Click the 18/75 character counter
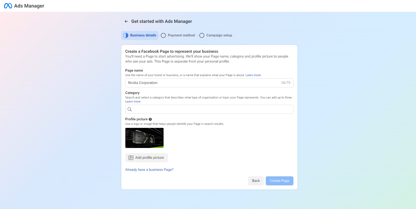 point(286,83)
